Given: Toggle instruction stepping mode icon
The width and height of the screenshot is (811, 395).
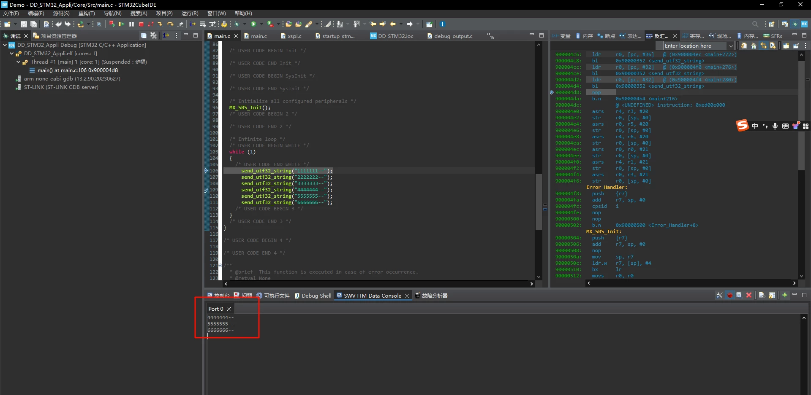Looking at the screenshot, I should pyautogui.click(x=192, y=24).
